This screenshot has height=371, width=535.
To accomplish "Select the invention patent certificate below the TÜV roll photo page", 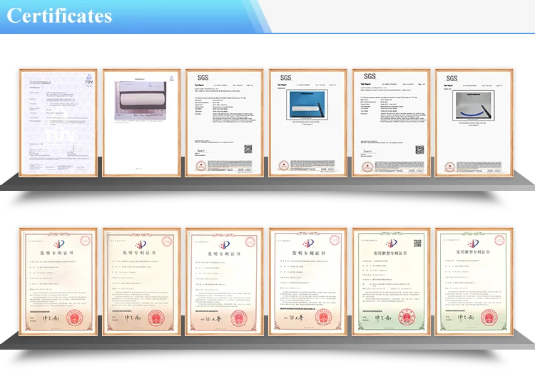I will click(x=142, y=282).
